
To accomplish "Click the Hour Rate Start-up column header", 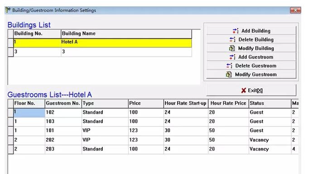I will pos(186,103).
